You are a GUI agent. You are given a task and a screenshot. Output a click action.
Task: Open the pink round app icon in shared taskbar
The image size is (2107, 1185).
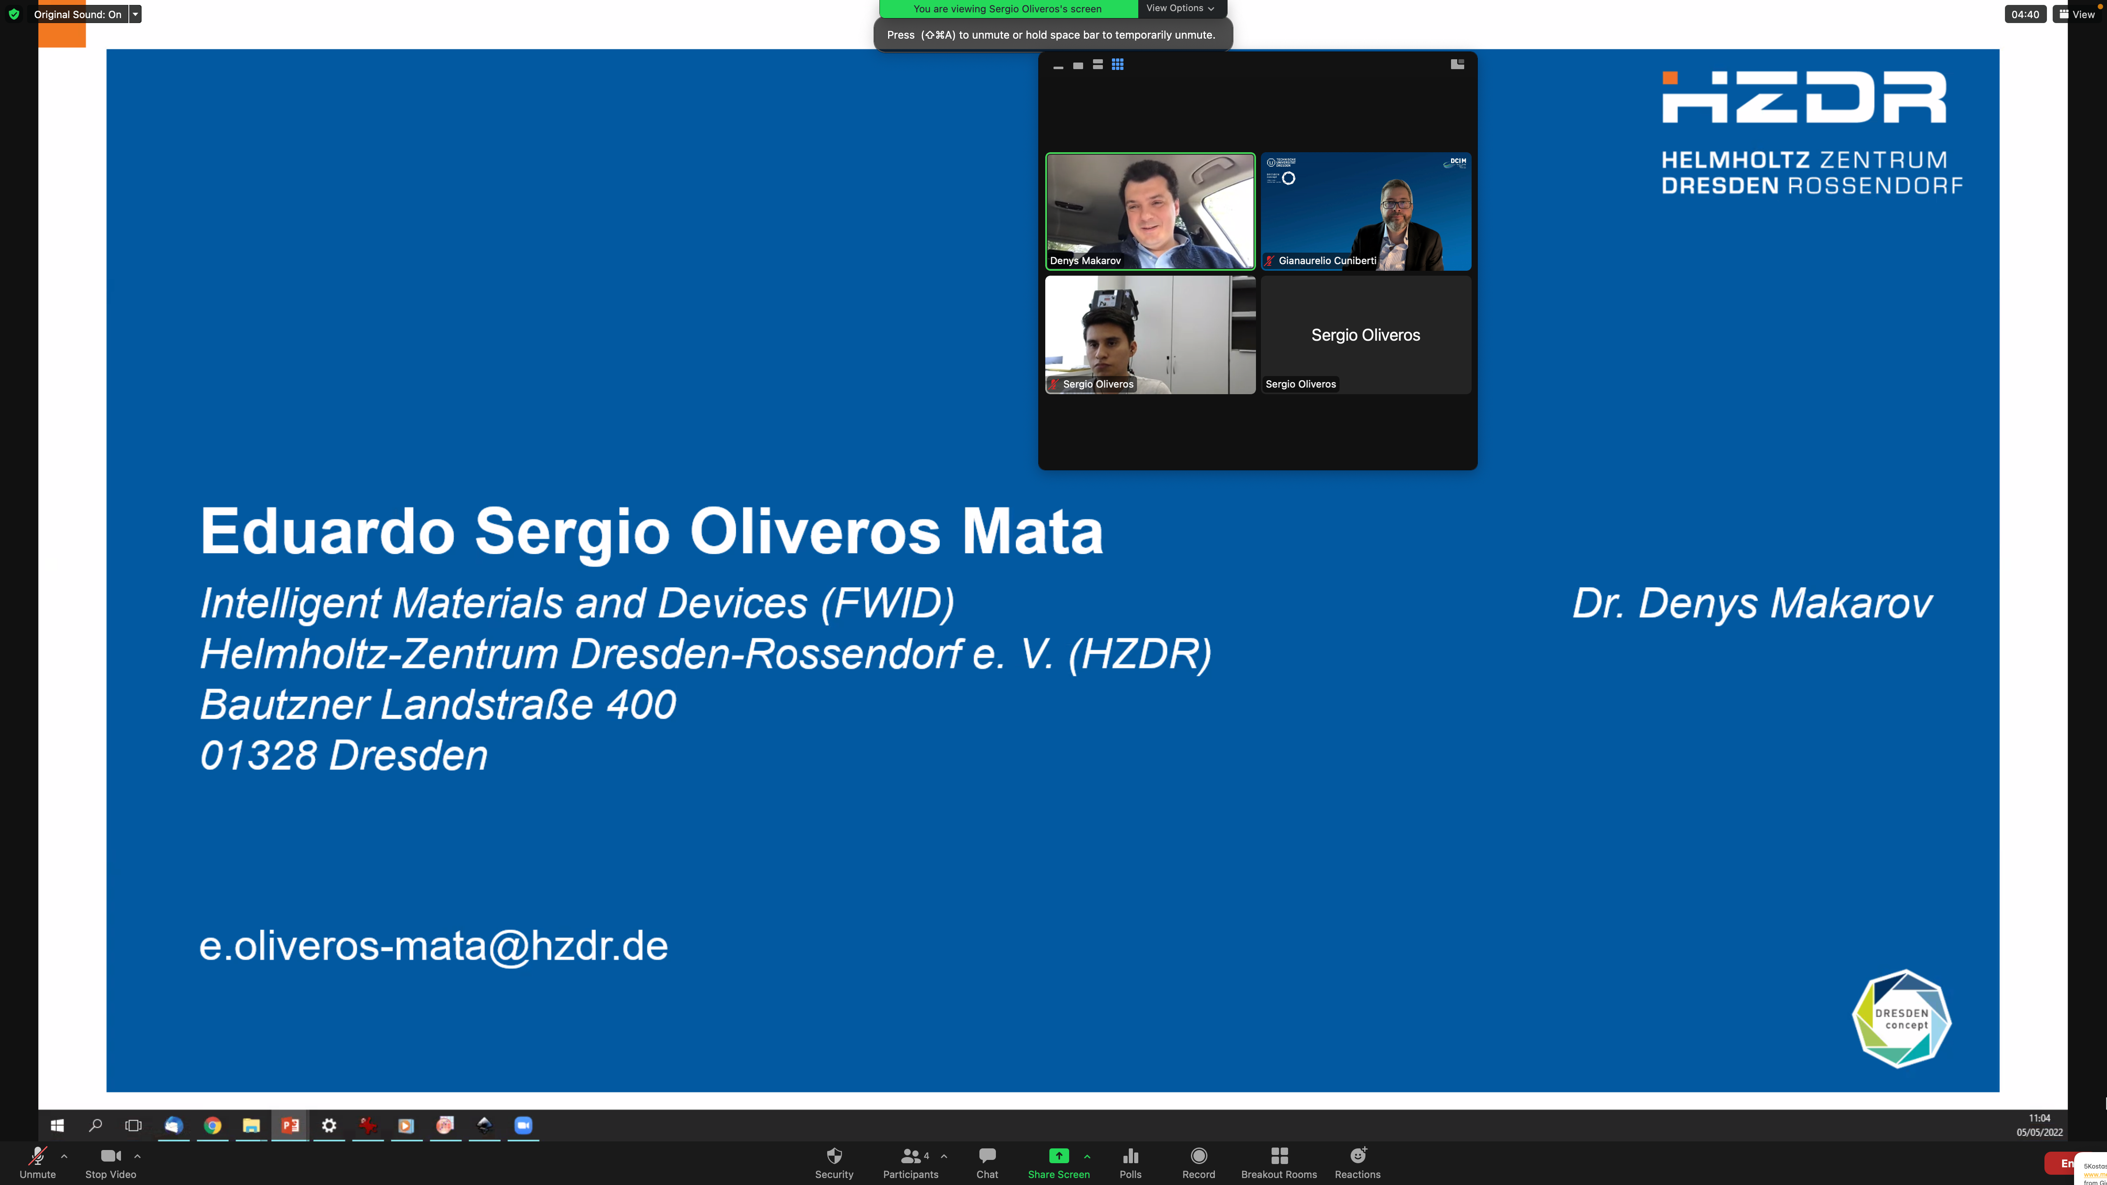coord(445,1125)
